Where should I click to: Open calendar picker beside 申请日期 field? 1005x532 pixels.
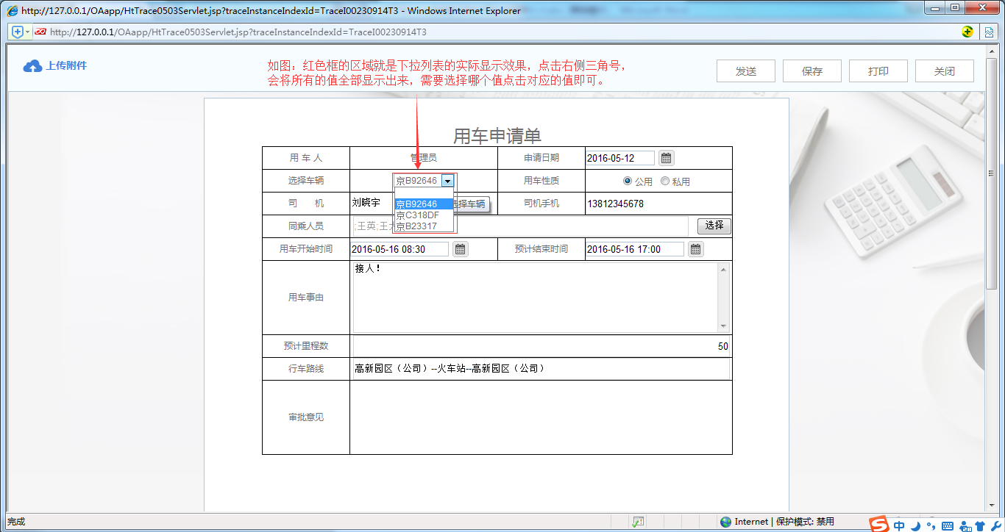667,157
